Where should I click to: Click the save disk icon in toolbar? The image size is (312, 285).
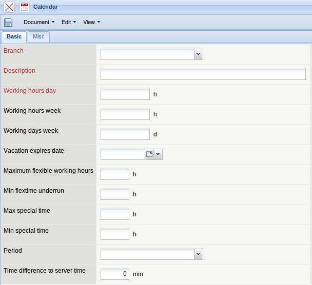tap(8, 23)
